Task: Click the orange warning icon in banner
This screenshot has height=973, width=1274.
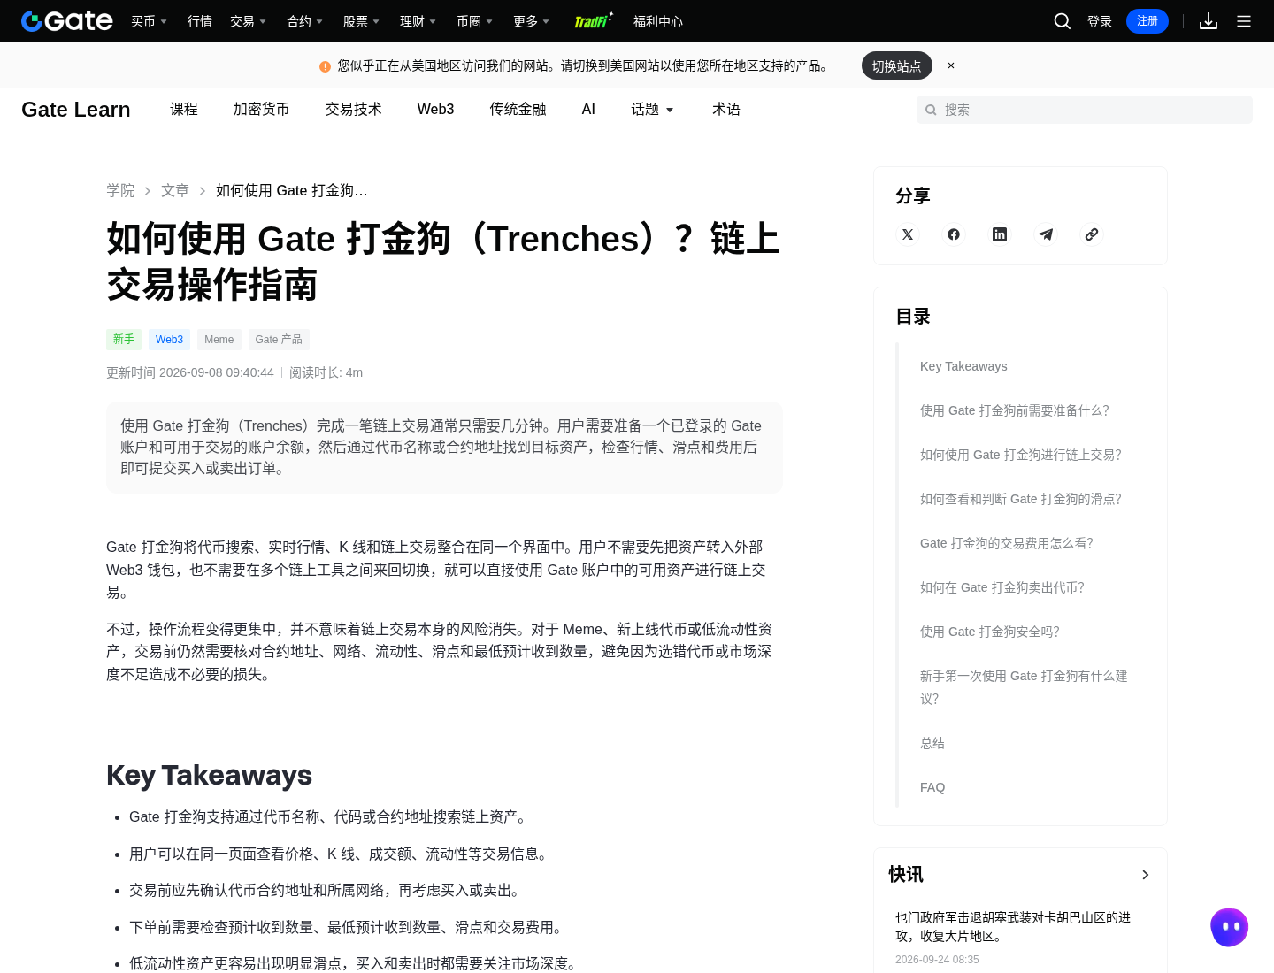Action: pyautogui.click(x=325, y=66)
